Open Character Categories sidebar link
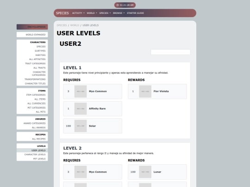This screenshot has width=250, height=187. click(38, 73)
